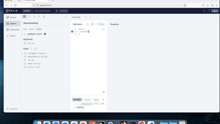Run the operation
This screenshot has width=220, height=124.
tap(101, 24)
